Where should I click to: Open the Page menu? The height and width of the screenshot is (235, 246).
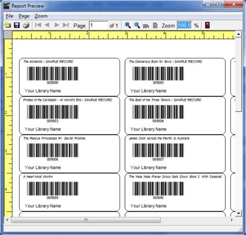[24, 16]
